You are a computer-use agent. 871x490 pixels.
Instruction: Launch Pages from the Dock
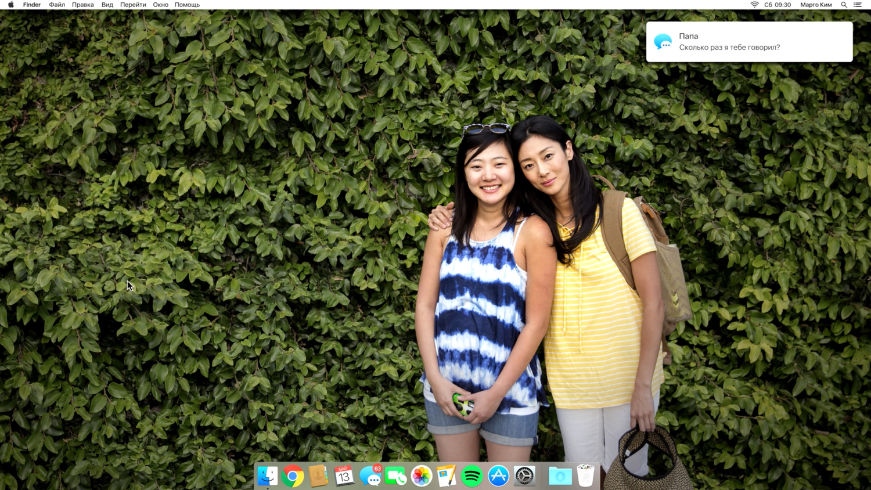click(x=447, y=476)
